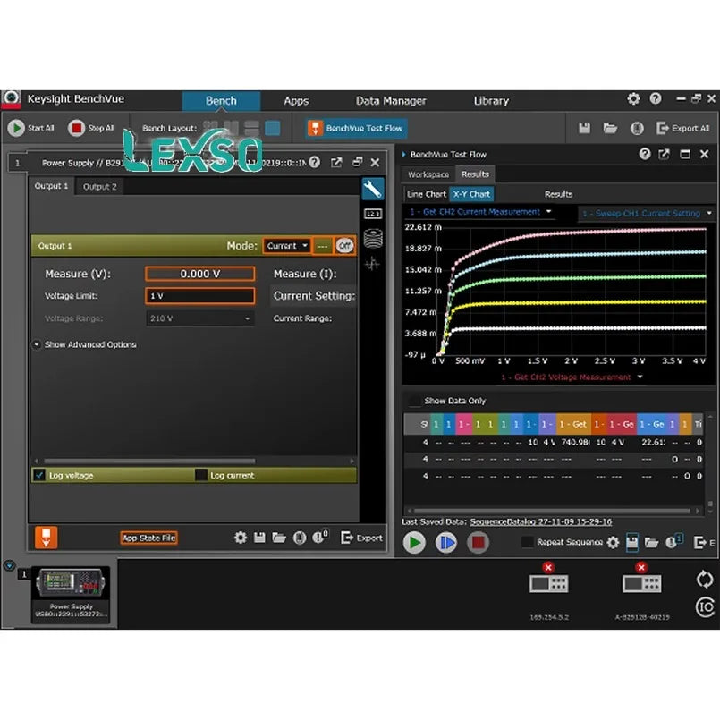The image size is (720, 720).
Task: Click the data logger coil icon
Action: tap(373, 238)
